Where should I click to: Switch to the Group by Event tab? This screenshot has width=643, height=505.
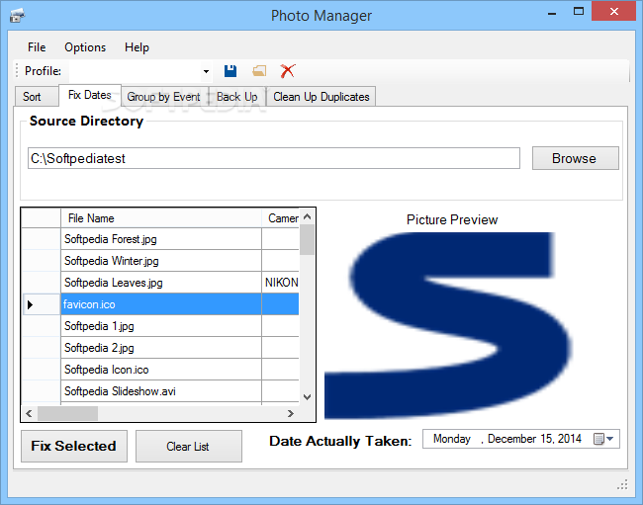point(163,97)
